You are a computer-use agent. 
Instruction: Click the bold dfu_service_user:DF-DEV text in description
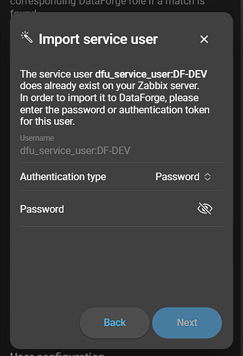[151, 75]
